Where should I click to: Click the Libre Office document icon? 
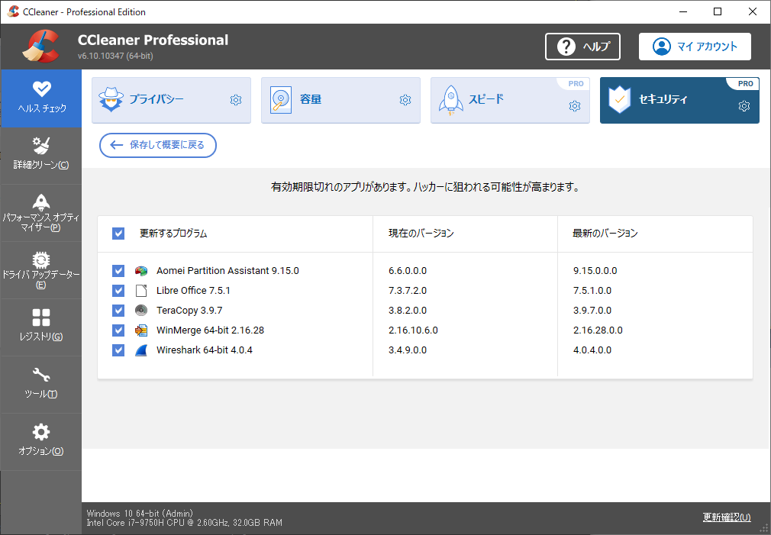(x=141, y=291)
